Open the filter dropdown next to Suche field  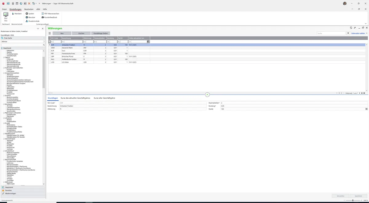coord(348,33)
